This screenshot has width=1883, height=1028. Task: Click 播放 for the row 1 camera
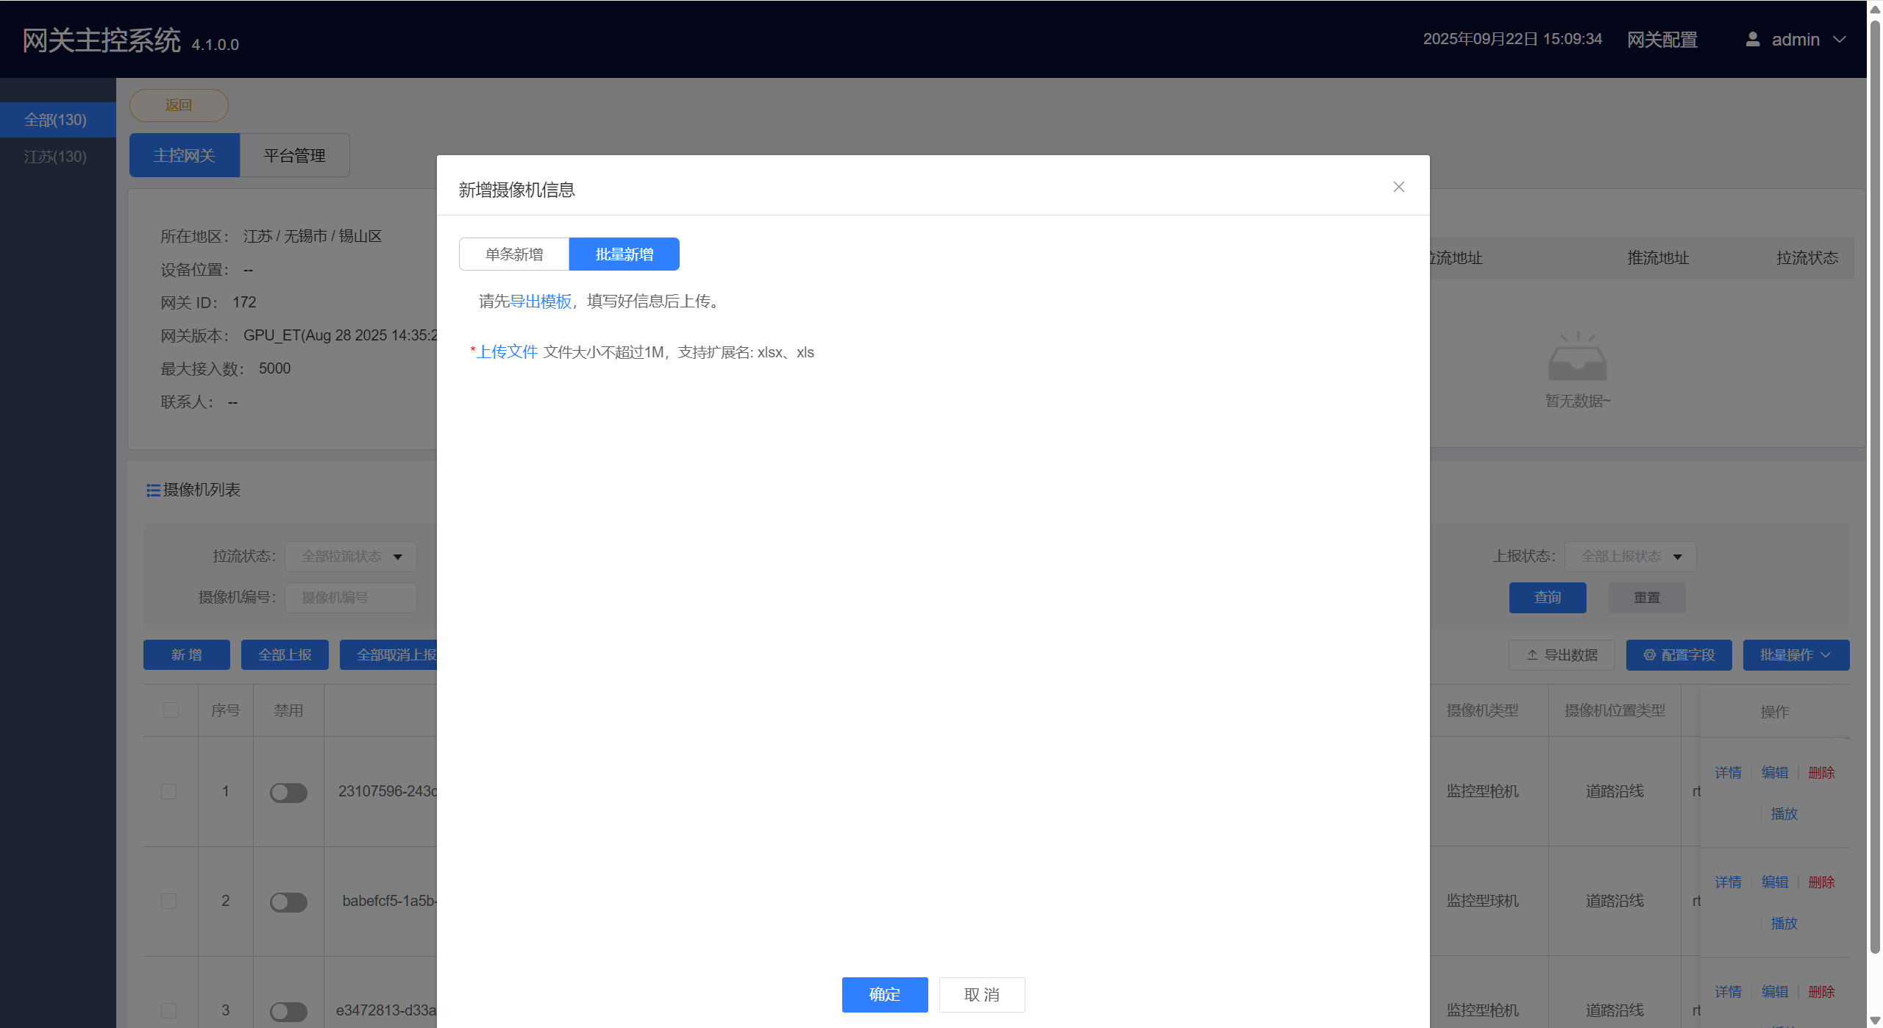tap(1784, 813)
